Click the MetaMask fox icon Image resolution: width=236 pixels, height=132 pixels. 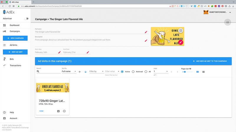tap(206, 12)
